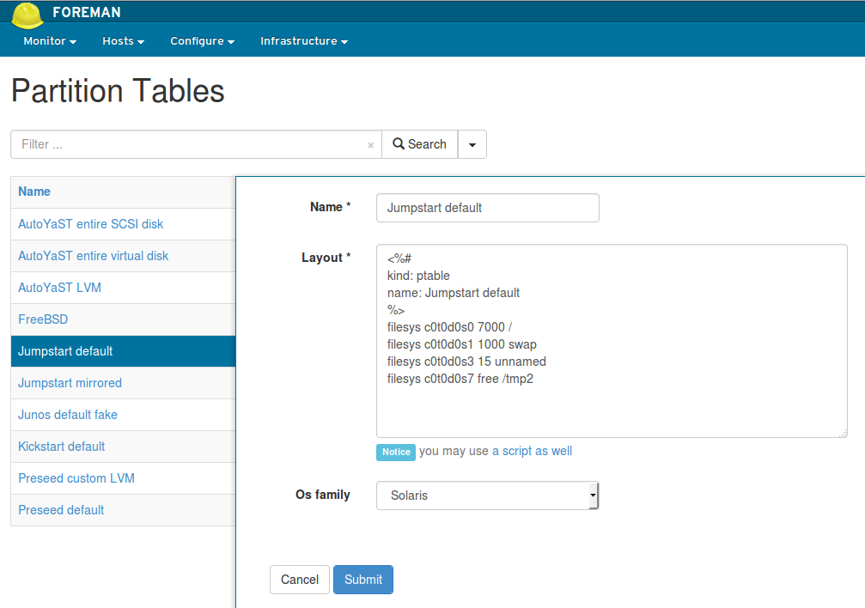Submit the partition table form
This screenshot has width=865, height=608.
363,580
